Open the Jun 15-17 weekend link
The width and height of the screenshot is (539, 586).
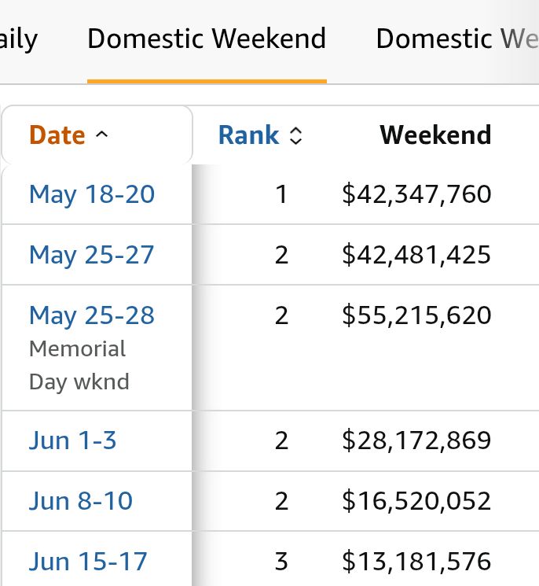(x=88, y=562)
